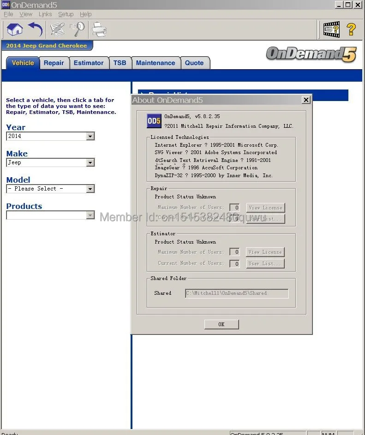
Task: Click Repair Product Status Unknown text
Action: point(185,197)
